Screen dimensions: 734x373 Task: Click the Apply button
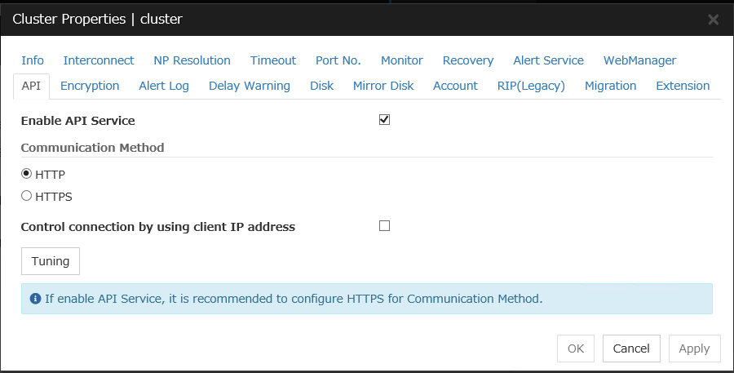point(694,349)
